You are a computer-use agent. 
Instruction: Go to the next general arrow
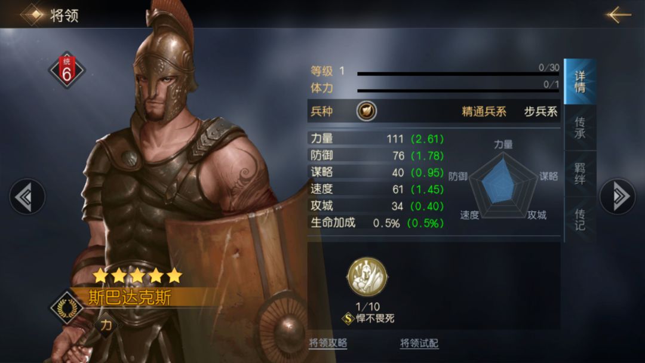[618, 196]
